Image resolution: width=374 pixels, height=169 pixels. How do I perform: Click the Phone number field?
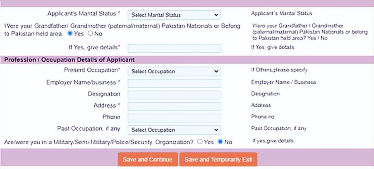click(x=174, y=118)
